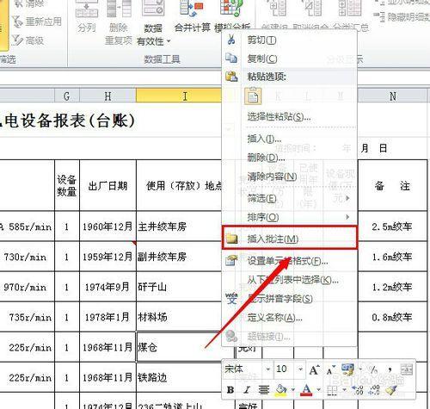Click Cut (剪切) in the context menu

[x=290, y=40]
